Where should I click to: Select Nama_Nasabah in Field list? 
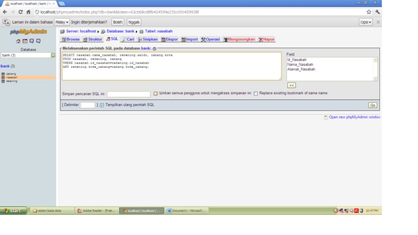pos(300,64)
